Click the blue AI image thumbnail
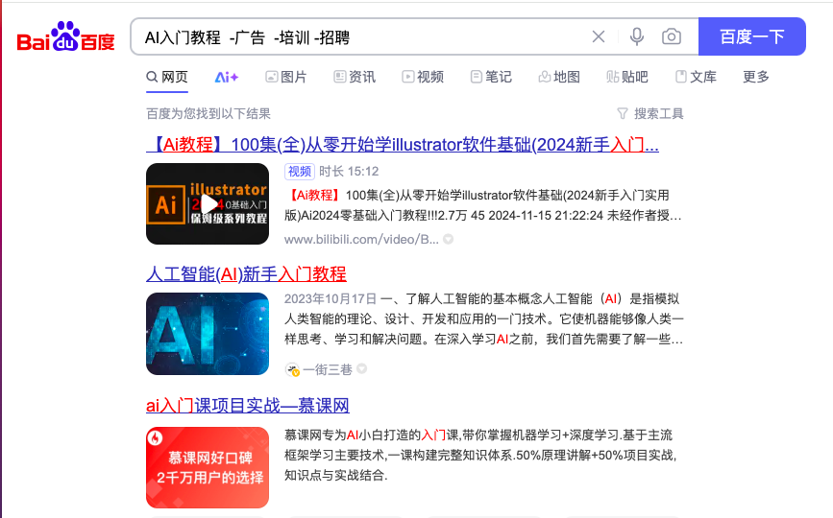This screenshot has height=518, width=833. pyautogui.click(x=208, y=334)
